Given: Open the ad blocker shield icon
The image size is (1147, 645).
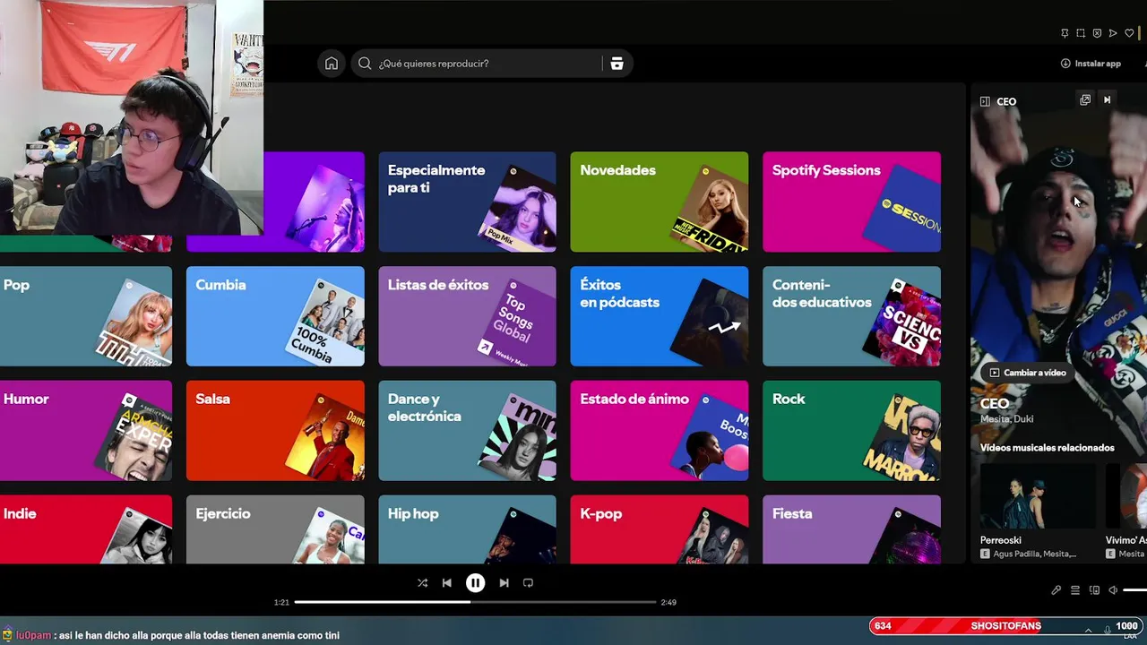Looking at the screenshot, I should [x=1097, y=33].
